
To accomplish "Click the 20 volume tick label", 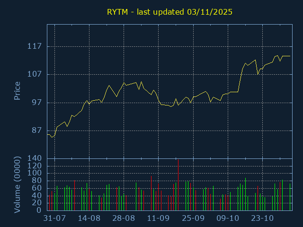I will pyautogui.click(x=37, y=203).
